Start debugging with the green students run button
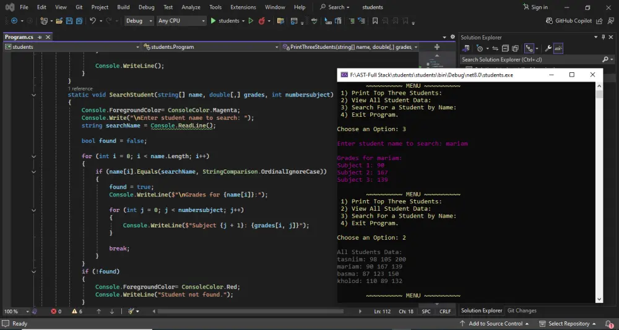The height and width of the screenshot is (330, 619). pos(225,21)
